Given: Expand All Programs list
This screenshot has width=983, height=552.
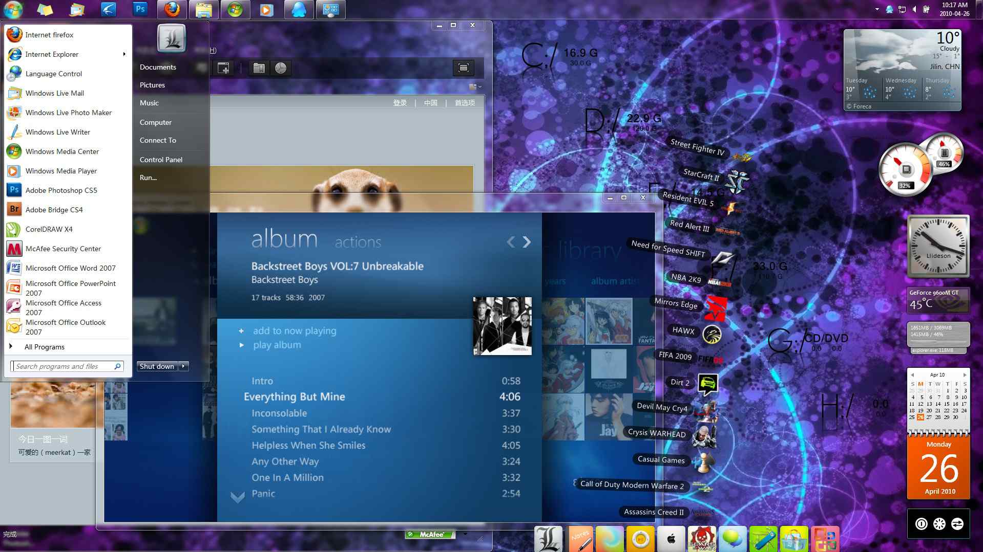Looking at the screenshot, I should (44, 347).
